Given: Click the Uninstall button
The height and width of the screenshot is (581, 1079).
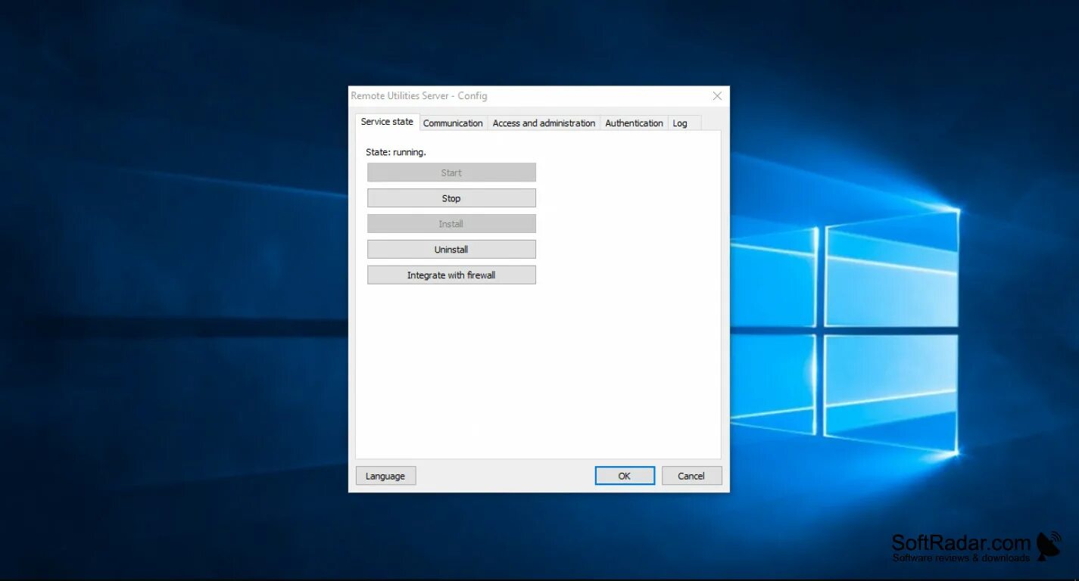Looking at the screenshot, I should [x=451, y=250].
